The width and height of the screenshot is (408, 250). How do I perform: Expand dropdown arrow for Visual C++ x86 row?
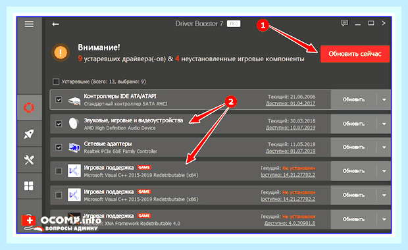click(x=384, y=195)
